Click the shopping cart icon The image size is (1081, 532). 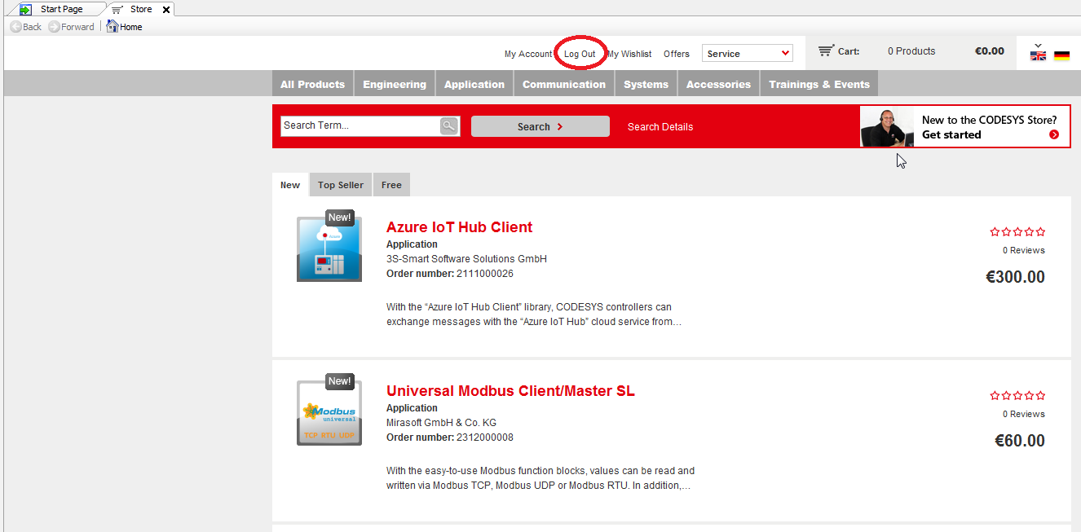(x=825, y=51)
